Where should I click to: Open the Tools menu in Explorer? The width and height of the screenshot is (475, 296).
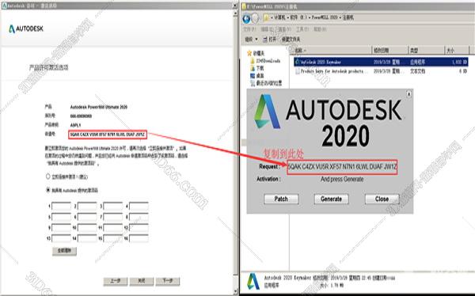(302, 29)
